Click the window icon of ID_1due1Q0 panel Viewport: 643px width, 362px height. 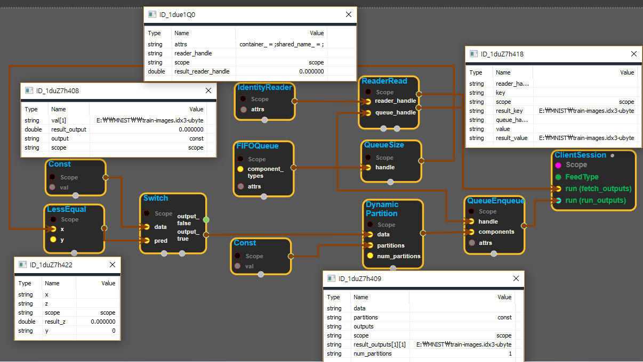(x=152, y=15)
